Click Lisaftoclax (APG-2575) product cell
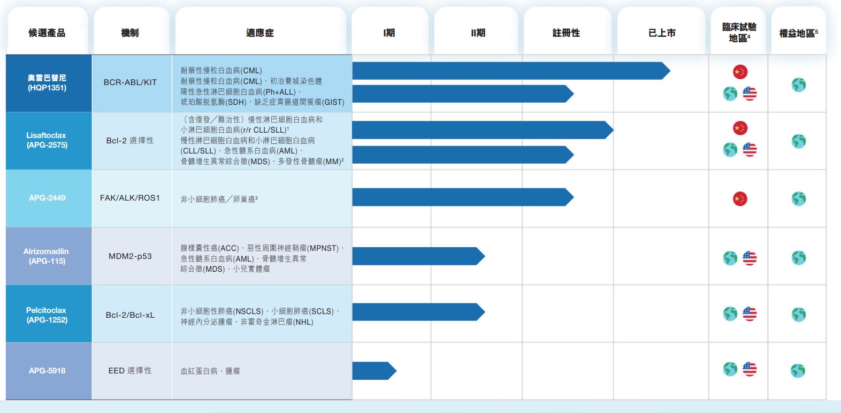 click(x=49, y=141)
